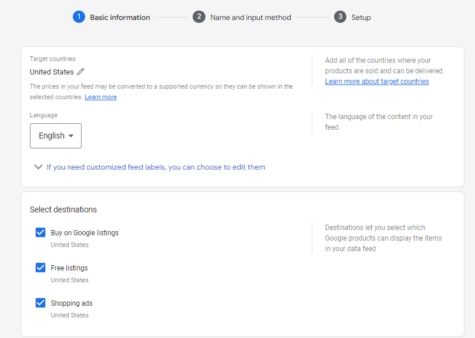475x338 pixels.
Task: Switch to Name and input method step
Action: point(251,18)
